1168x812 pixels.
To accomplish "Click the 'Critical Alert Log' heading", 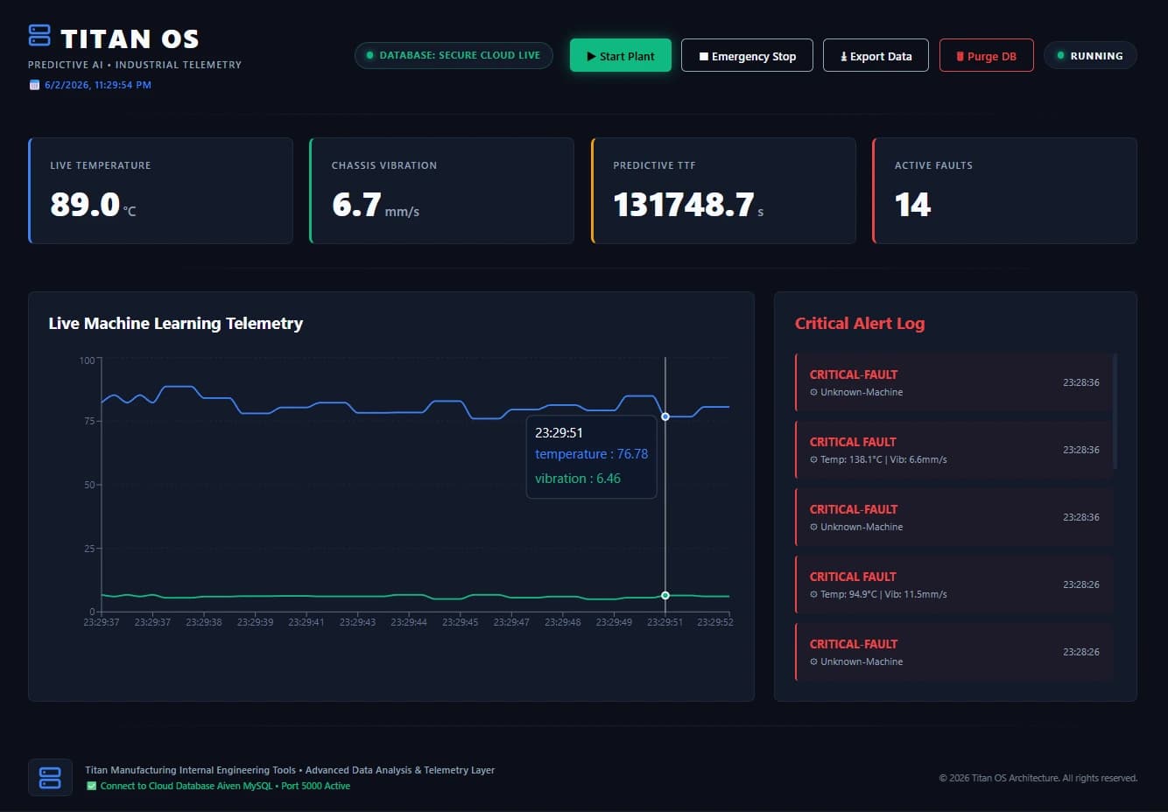I will [x=860, y=324].
